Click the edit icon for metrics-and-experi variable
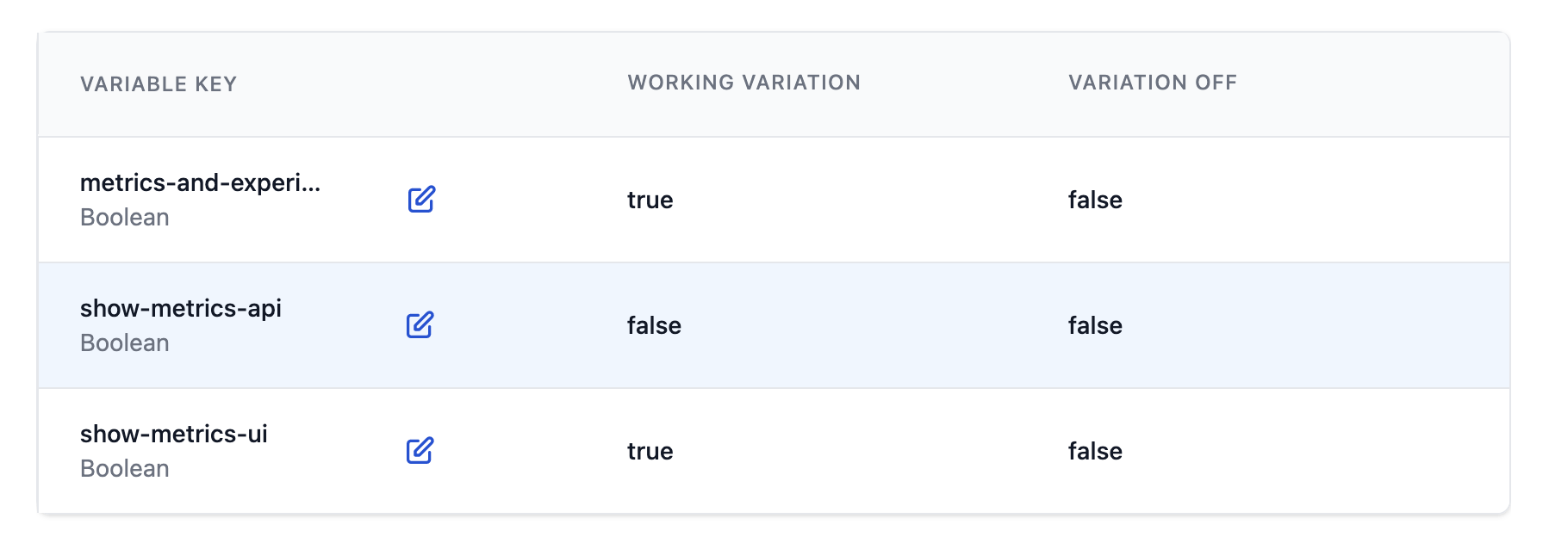 [420, 200]
